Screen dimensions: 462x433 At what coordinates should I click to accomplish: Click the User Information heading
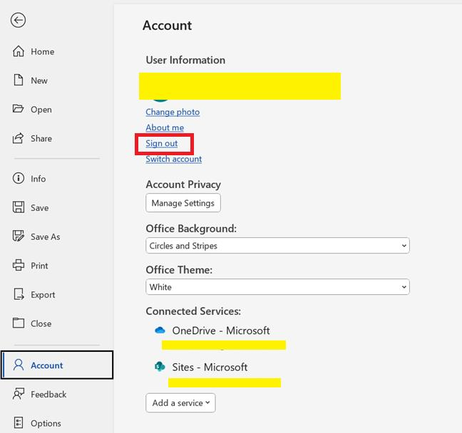[185, 60]
